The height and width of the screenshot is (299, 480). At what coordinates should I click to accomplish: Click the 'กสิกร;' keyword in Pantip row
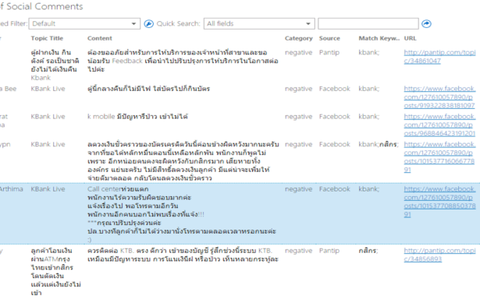(x=368, y=251)
